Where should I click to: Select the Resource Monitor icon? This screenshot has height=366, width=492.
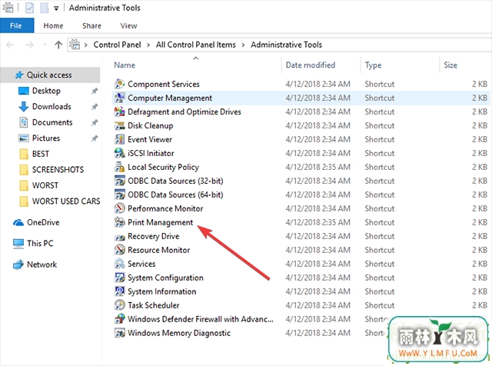click(x=120, y=250)
